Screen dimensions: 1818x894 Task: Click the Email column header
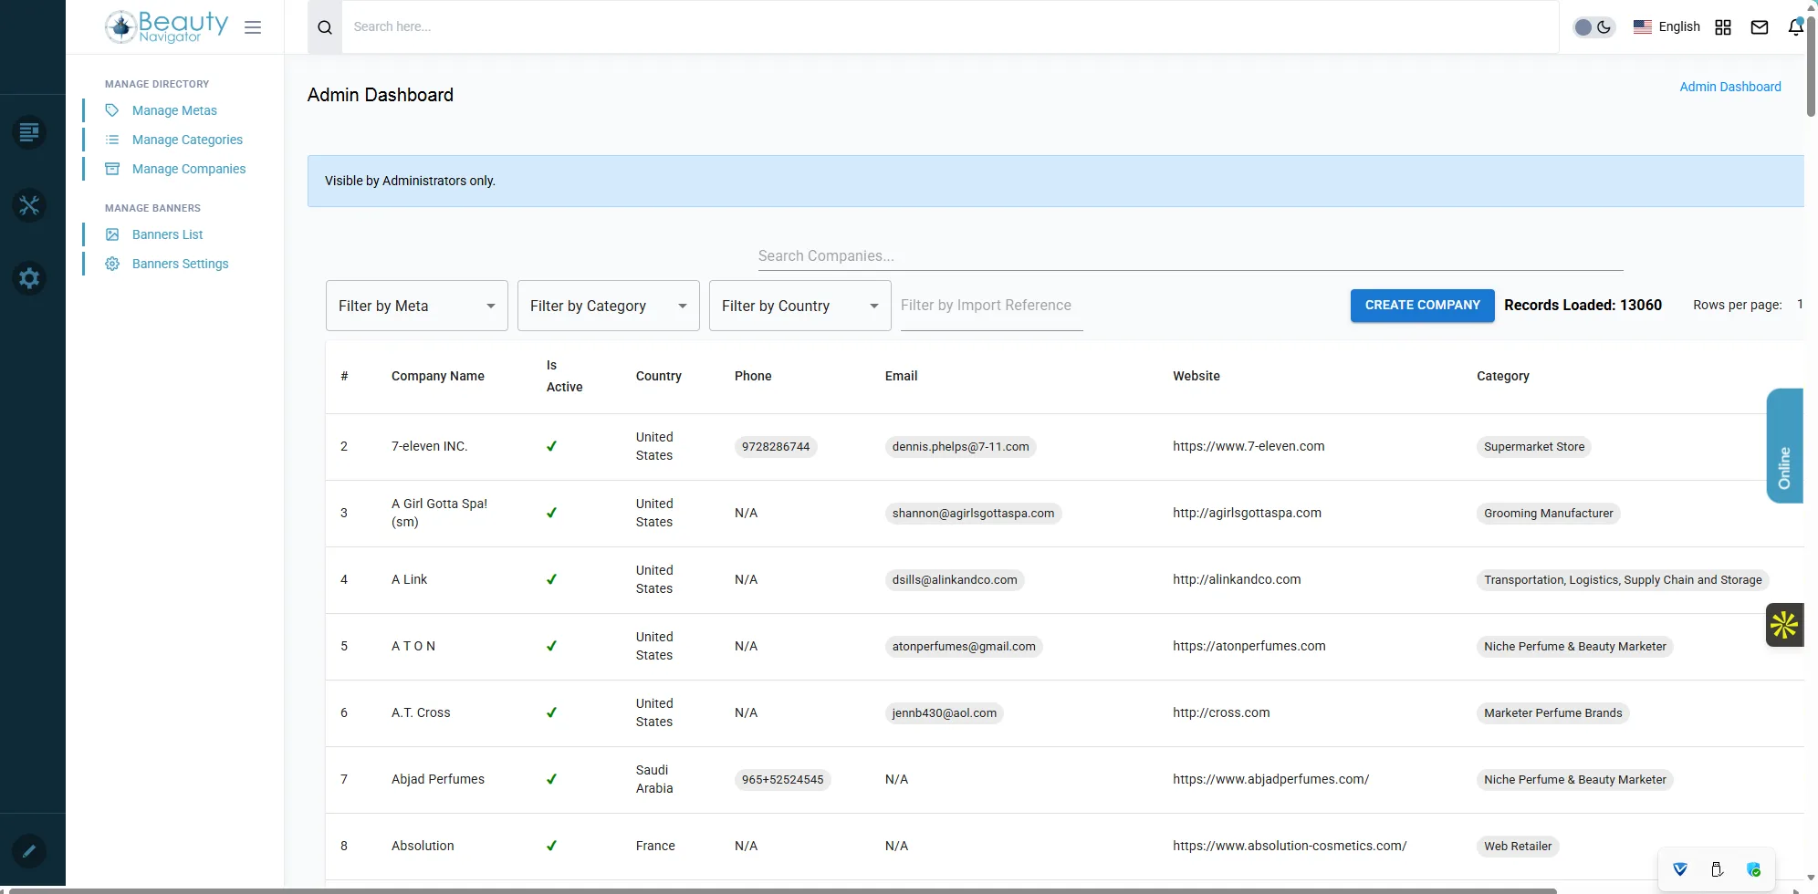[x=901, y=376]
